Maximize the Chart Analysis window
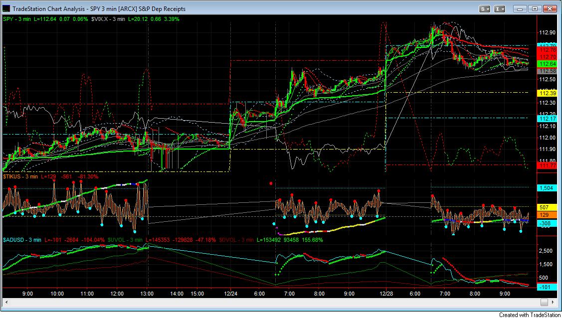 pyautogui.click(x=535, y=8)
